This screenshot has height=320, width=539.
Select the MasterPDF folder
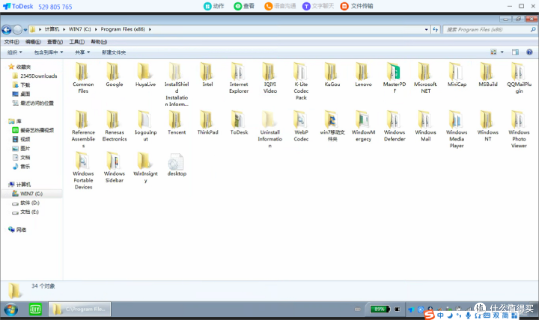click(x=394, y=78)
